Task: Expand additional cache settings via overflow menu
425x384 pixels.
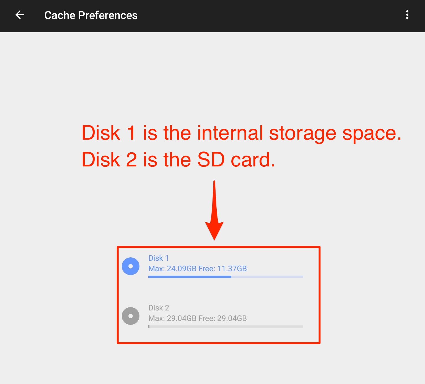Action: (x=407, y=15)
